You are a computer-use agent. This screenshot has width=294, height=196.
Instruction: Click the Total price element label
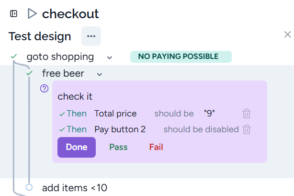[115, 114]
